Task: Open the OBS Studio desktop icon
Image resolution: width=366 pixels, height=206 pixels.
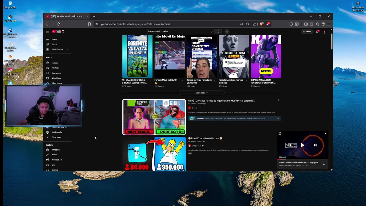Action: pos(10,18)
